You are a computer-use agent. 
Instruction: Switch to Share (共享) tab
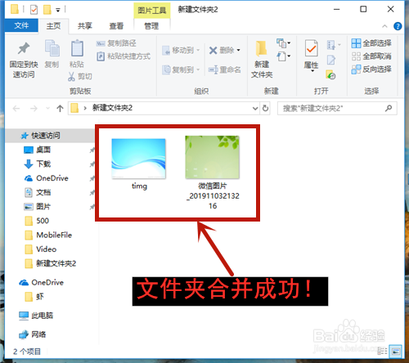click(x=85, y=26)
